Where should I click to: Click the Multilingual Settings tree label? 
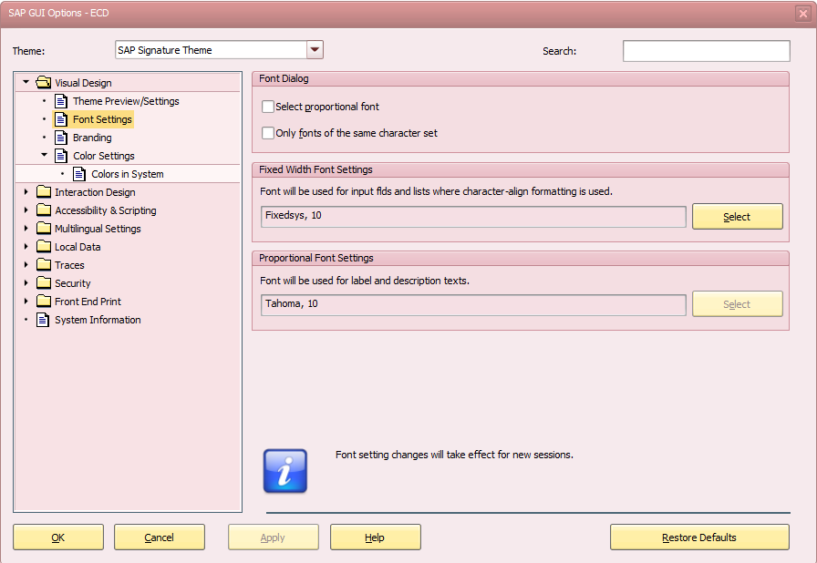[x=98, y=229]
